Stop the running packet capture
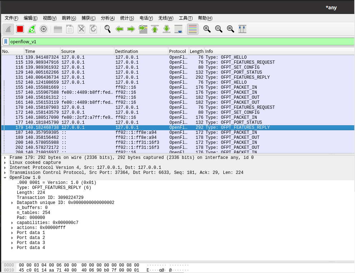355x273 pixels. tap(20, 29)
